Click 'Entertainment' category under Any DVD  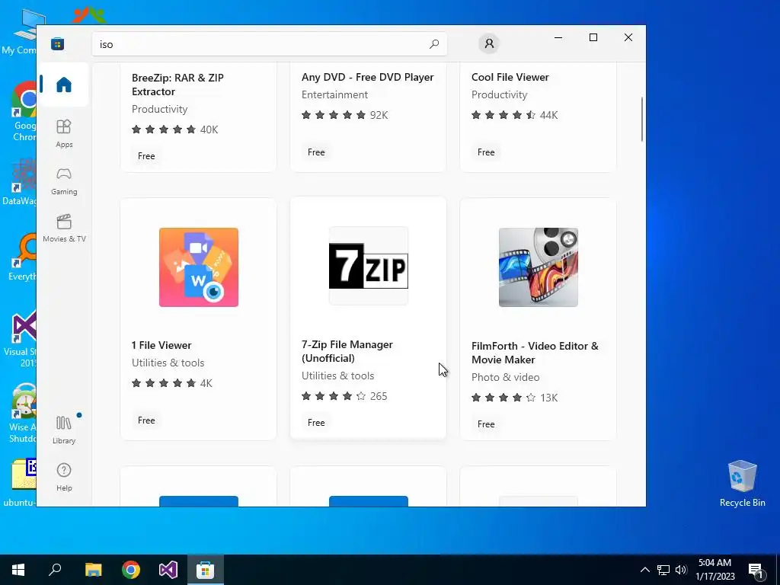tap(335, 94)
